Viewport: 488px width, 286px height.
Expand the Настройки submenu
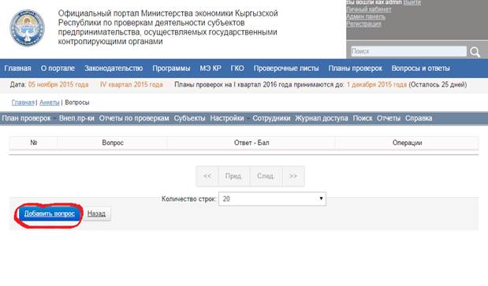point(227,118)
